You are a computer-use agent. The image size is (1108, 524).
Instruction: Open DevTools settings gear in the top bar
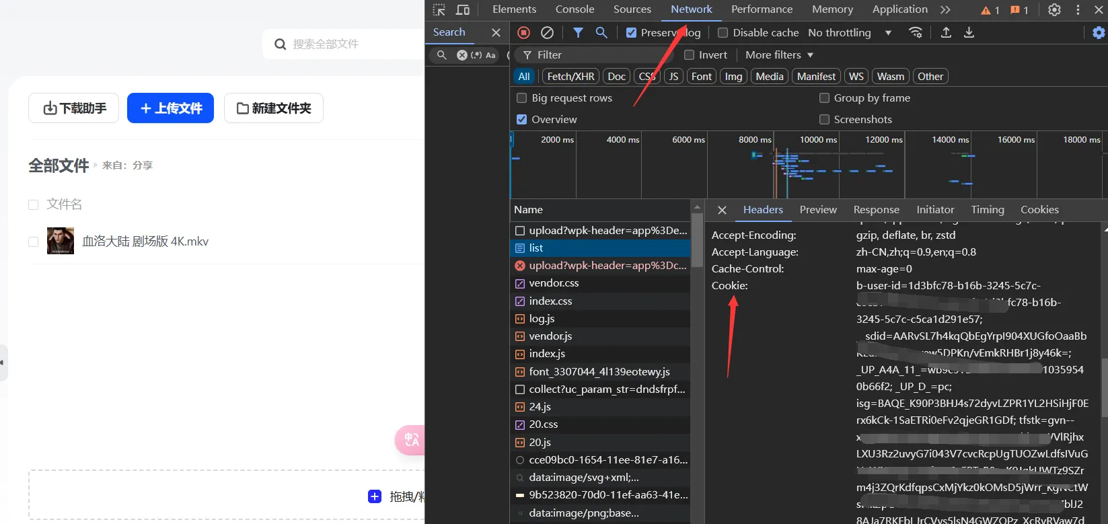point(1054,10)
